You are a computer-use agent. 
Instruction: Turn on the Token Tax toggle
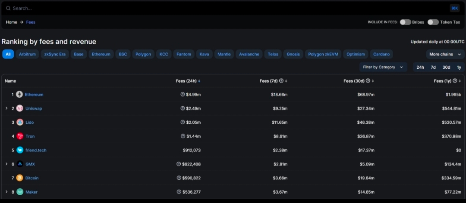click(433, 22)
